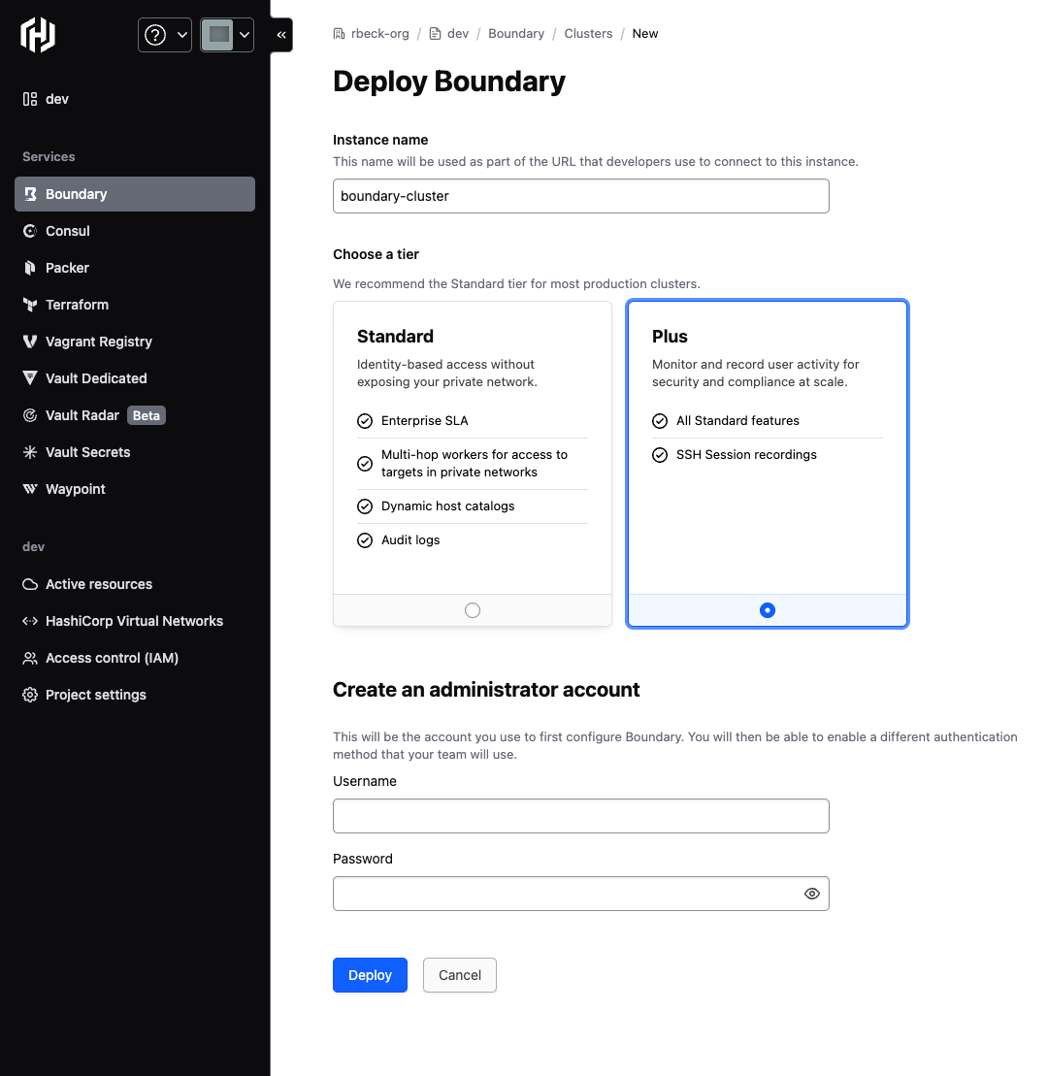Open Access control (IAM) menu item
Viewport: 1048px width, 1076px height.
[112, 658]
